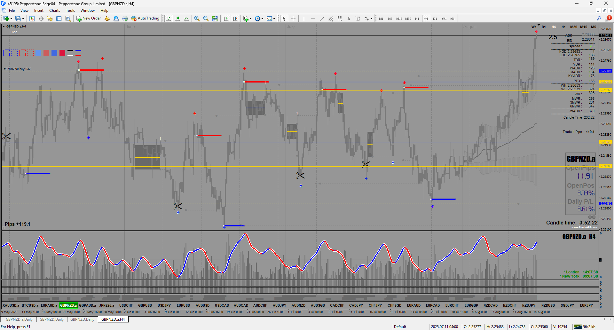The height and width of the screenshot is (330, 614).
Task: Switch chart symbol to USDJPY
Action: (164, 305)
